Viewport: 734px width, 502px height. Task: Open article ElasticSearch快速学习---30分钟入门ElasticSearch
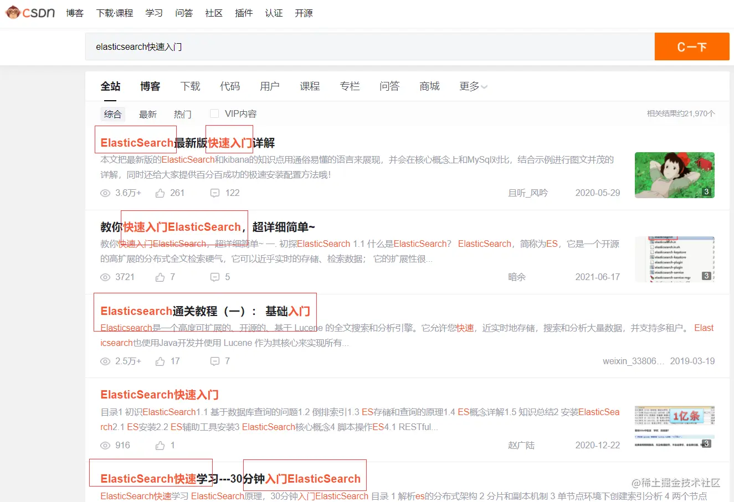click(230, 479)
